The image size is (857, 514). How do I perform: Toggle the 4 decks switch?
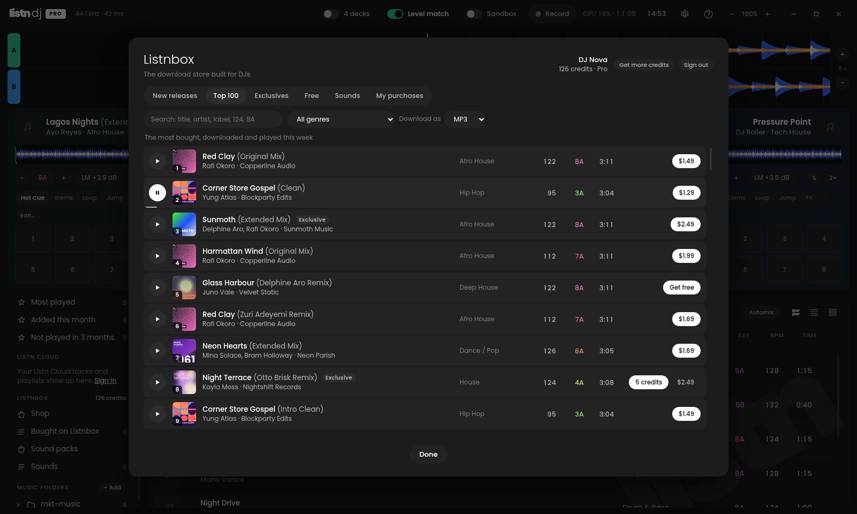331,14
